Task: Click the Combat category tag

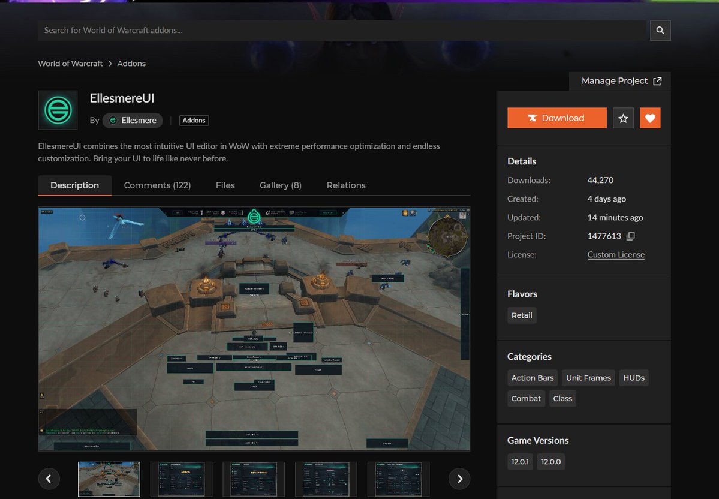Action: 526,399
